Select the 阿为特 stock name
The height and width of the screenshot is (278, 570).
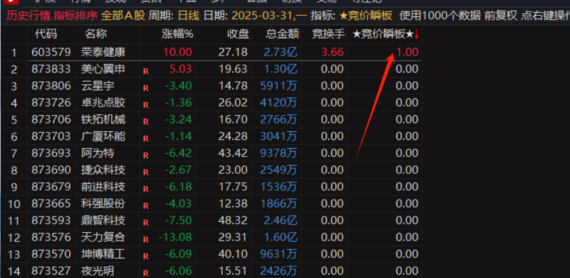(x=98, y=153)
